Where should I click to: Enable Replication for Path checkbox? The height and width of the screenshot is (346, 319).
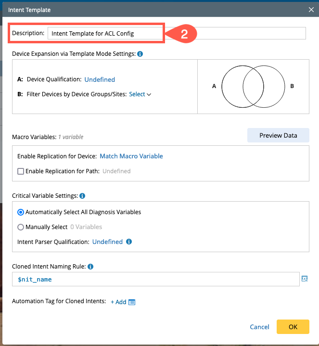tap(21, 171)
